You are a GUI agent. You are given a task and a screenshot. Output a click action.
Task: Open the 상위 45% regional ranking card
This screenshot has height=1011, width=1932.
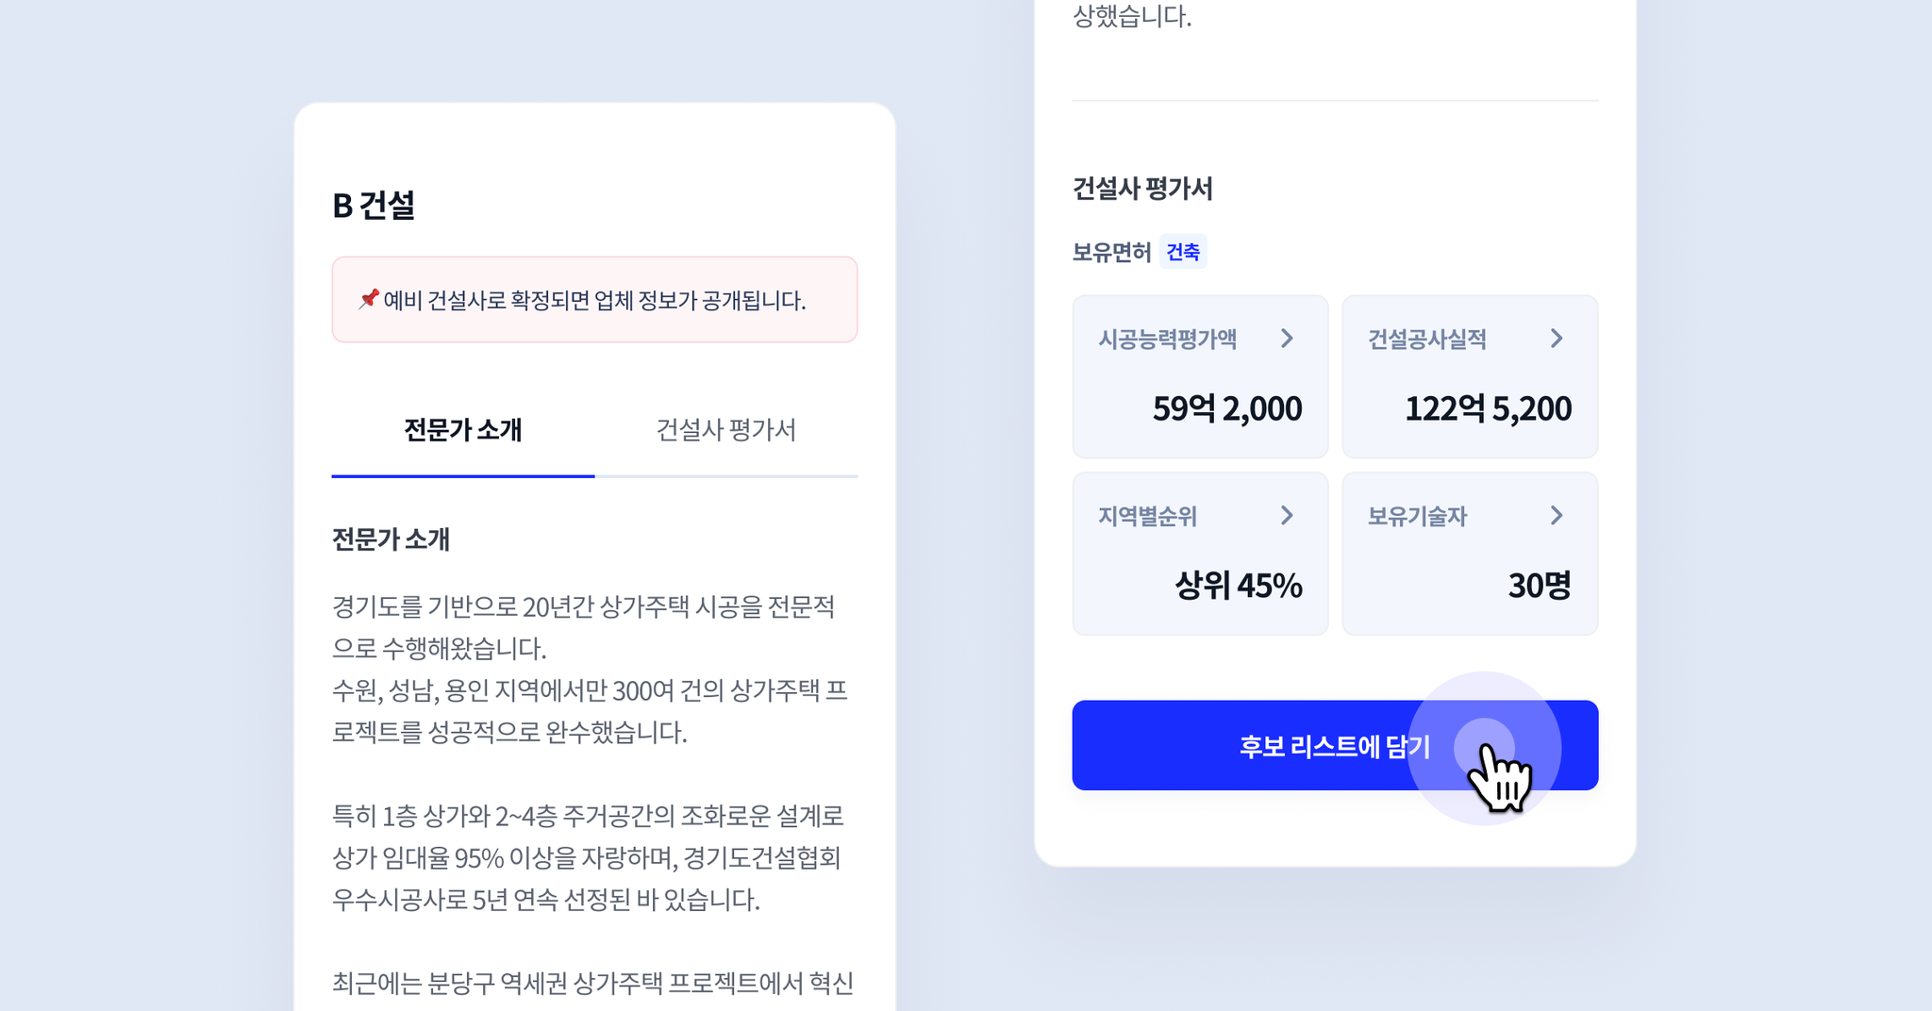click(1200, 554)
